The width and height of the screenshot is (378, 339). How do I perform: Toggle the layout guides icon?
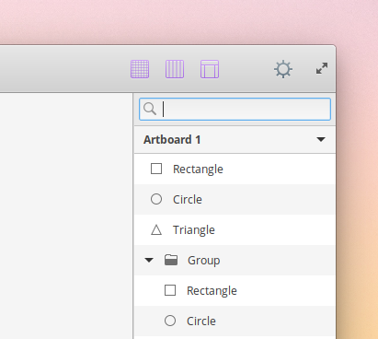[x=210, y=69]
